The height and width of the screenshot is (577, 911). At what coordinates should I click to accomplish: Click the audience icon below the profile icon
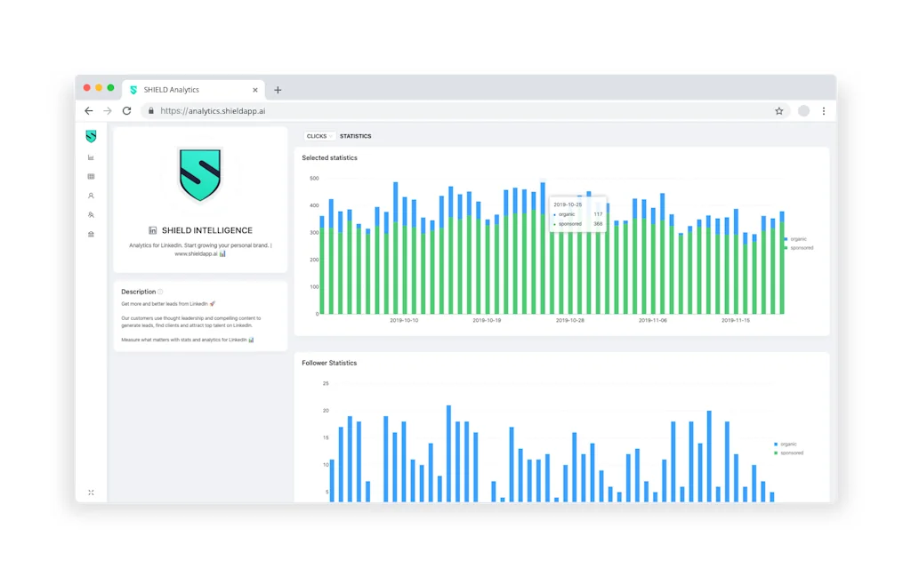click(x=91, y=214)
